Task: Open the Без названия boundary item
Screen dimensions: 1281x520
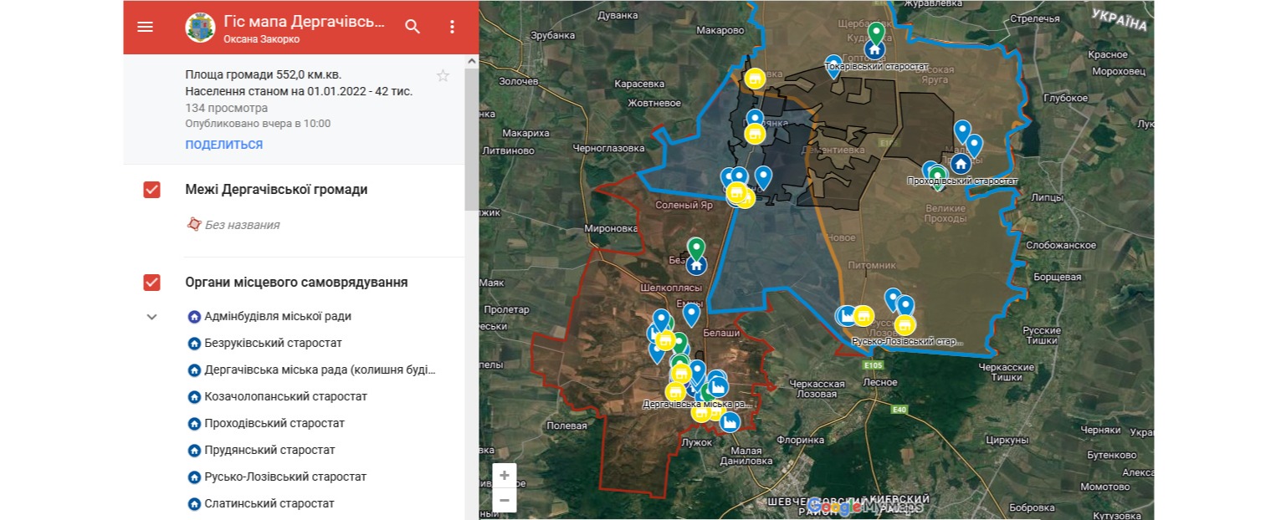Action: pyautogui.click(x=242, y=225)
